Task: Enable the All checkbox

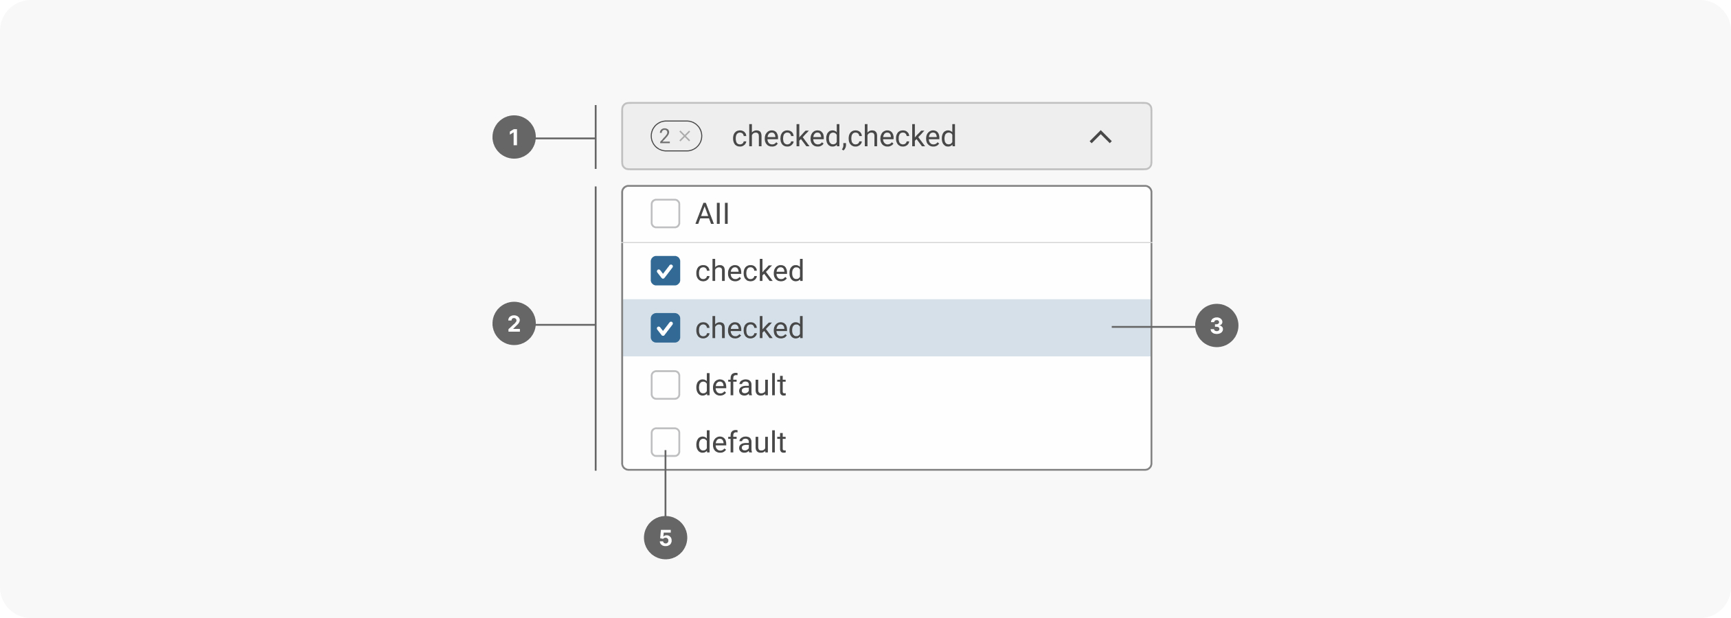Action: [665, 214]
